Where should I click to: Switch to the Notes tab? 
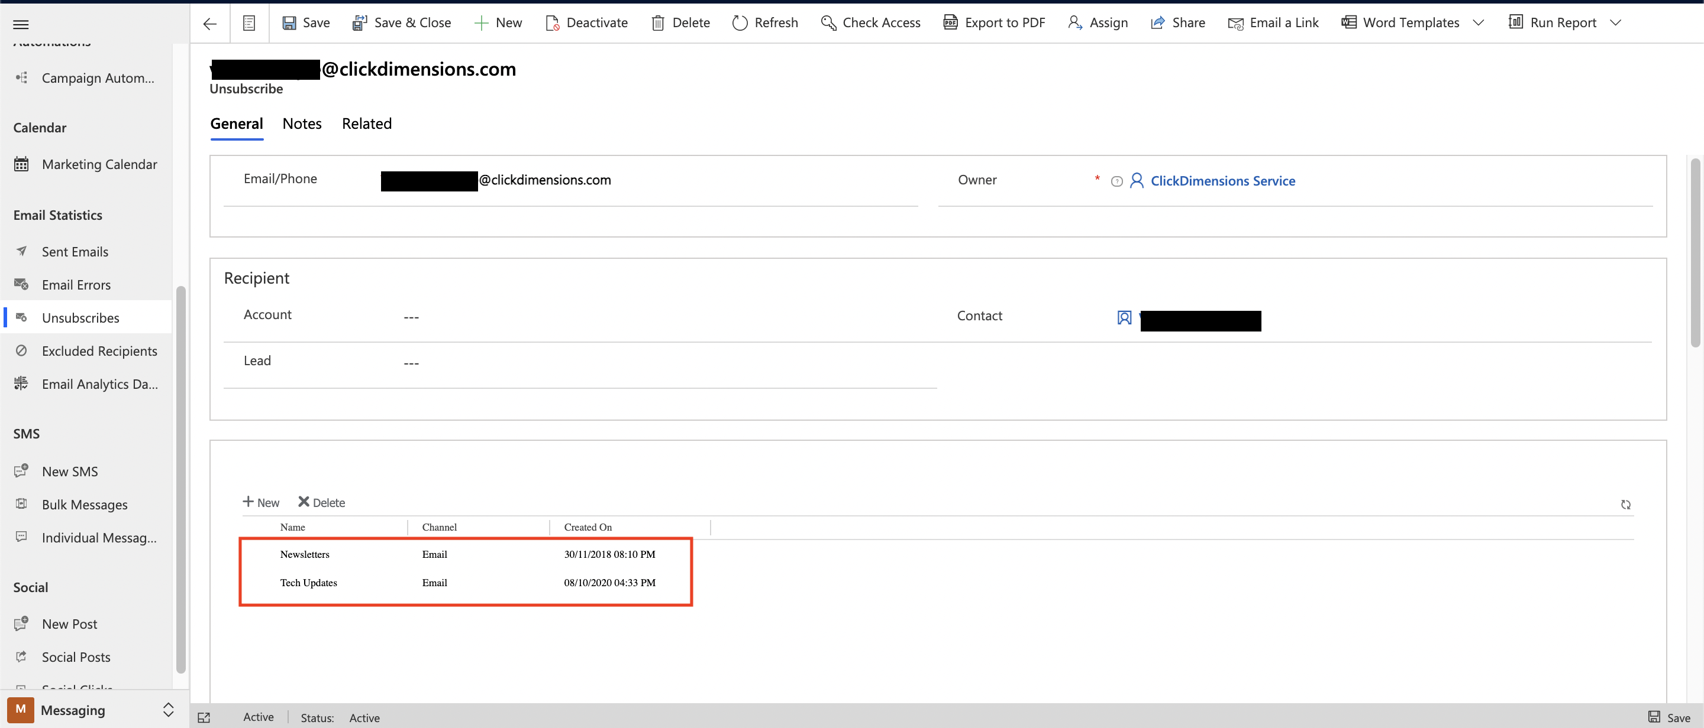pyautogui.click(x=302, y=123)
